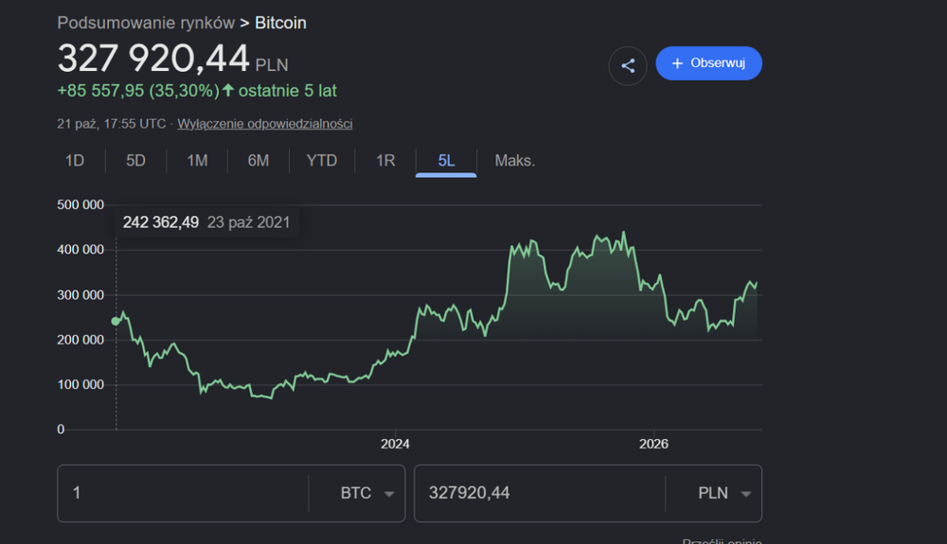Switch to the 6M range tab
The image size is (947, 544).
258,161
